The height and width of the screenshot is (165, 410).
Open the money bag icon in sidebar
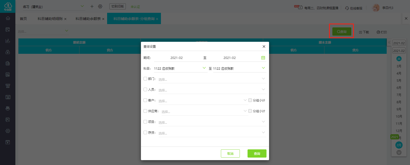8,52
